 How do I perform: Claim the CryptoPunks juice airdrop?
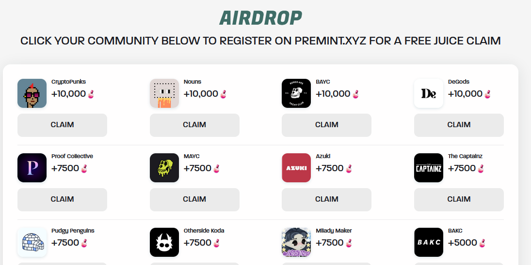click(62, 125)
